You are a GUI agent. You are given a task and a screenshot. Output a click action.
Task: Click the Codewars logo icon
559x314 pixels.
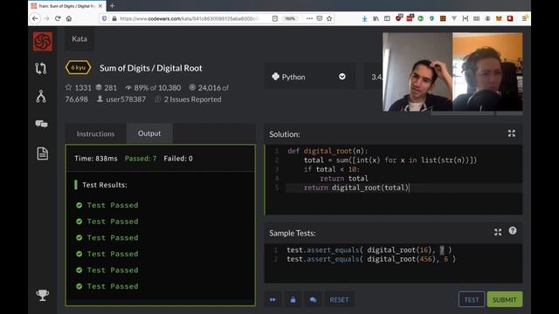pyautogui.click(x=43, y=41)
